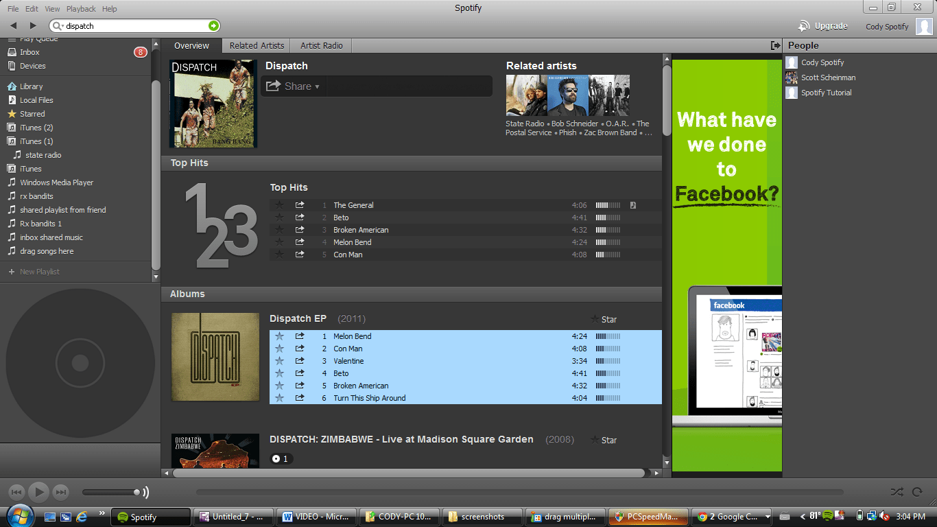Skip forward using the next track icon
The image size is (937, 527).
(x=60, y=491)
